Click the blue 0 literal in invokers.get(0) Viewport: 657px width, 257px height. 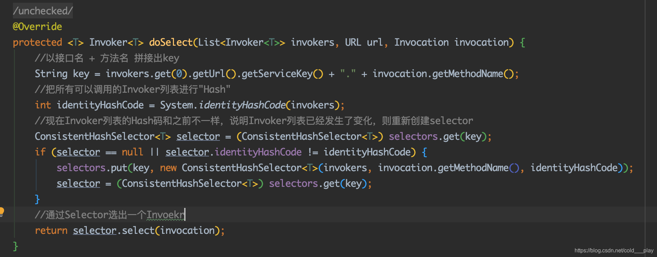pyautogui.click(x=179, y=74)
